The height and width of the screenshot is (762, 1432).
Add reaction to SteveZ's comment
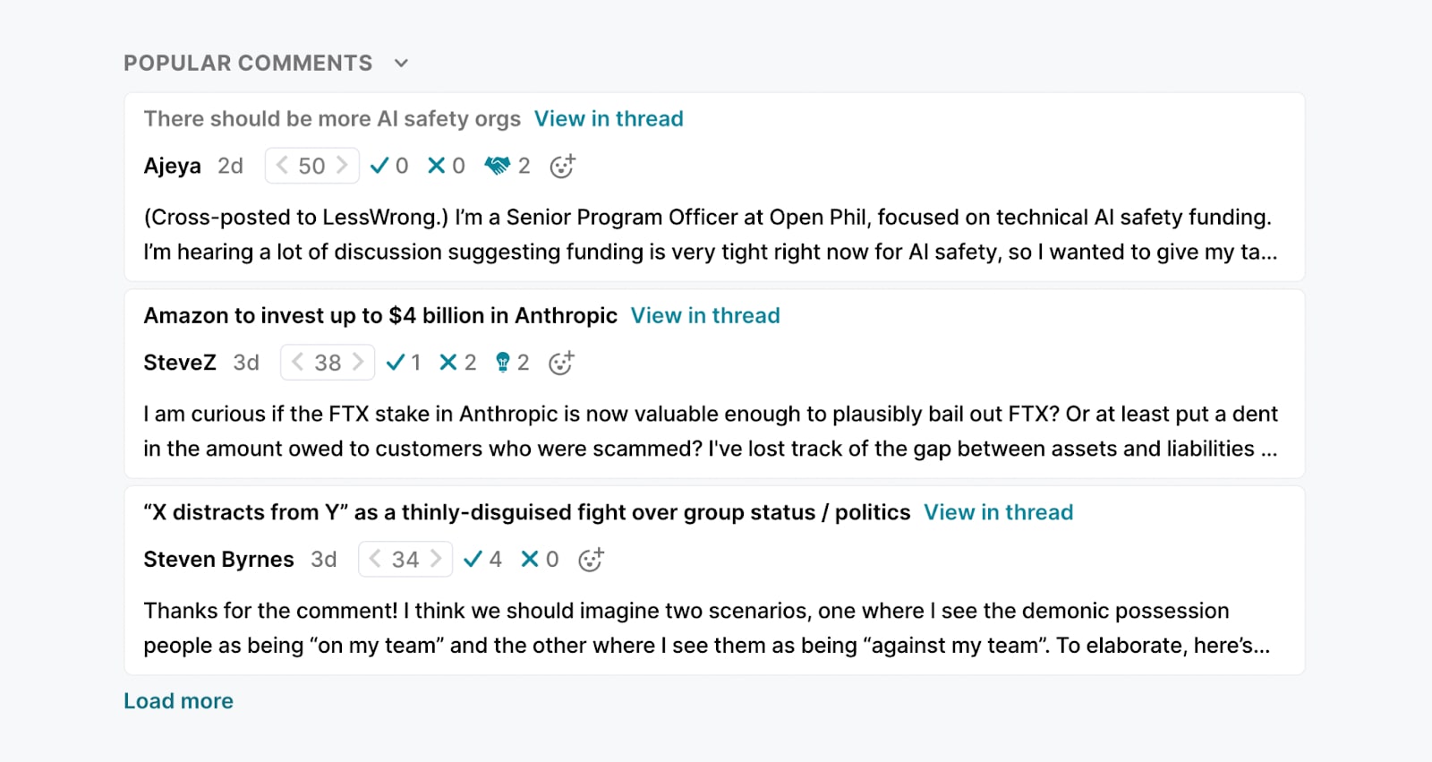(x=561, y=363)
